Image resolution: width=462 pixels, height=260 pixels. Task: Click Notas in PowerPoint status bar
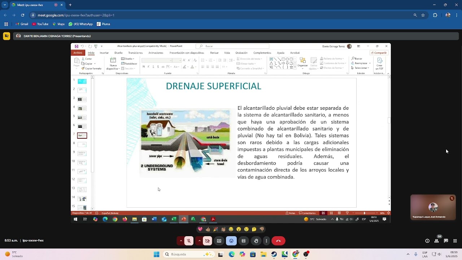(x=290, y=213)
